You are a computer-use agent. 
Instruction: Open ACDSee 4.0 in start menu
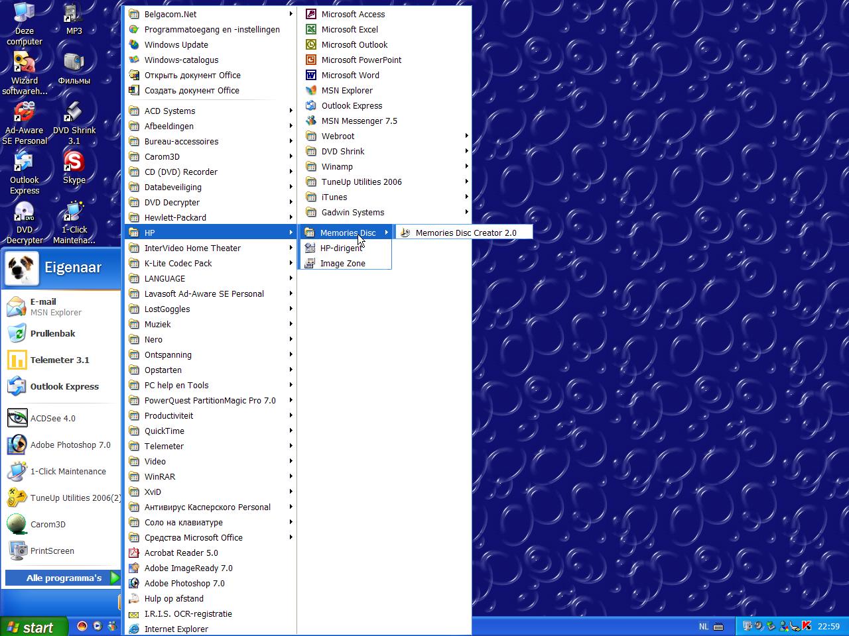(62, 418)
